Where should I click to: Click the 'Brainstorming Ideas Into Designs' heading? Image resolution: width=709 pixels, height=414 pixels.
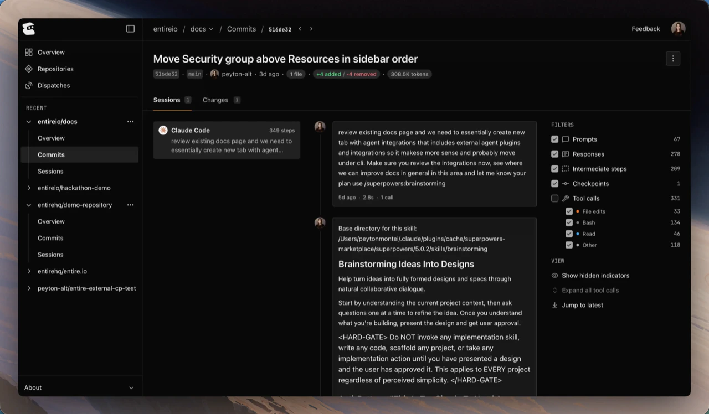(406, 264)
